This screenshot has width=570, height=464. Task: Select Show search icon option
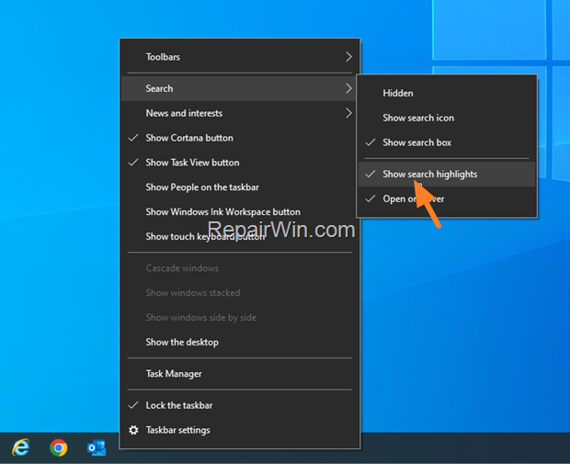click(447, 118)
